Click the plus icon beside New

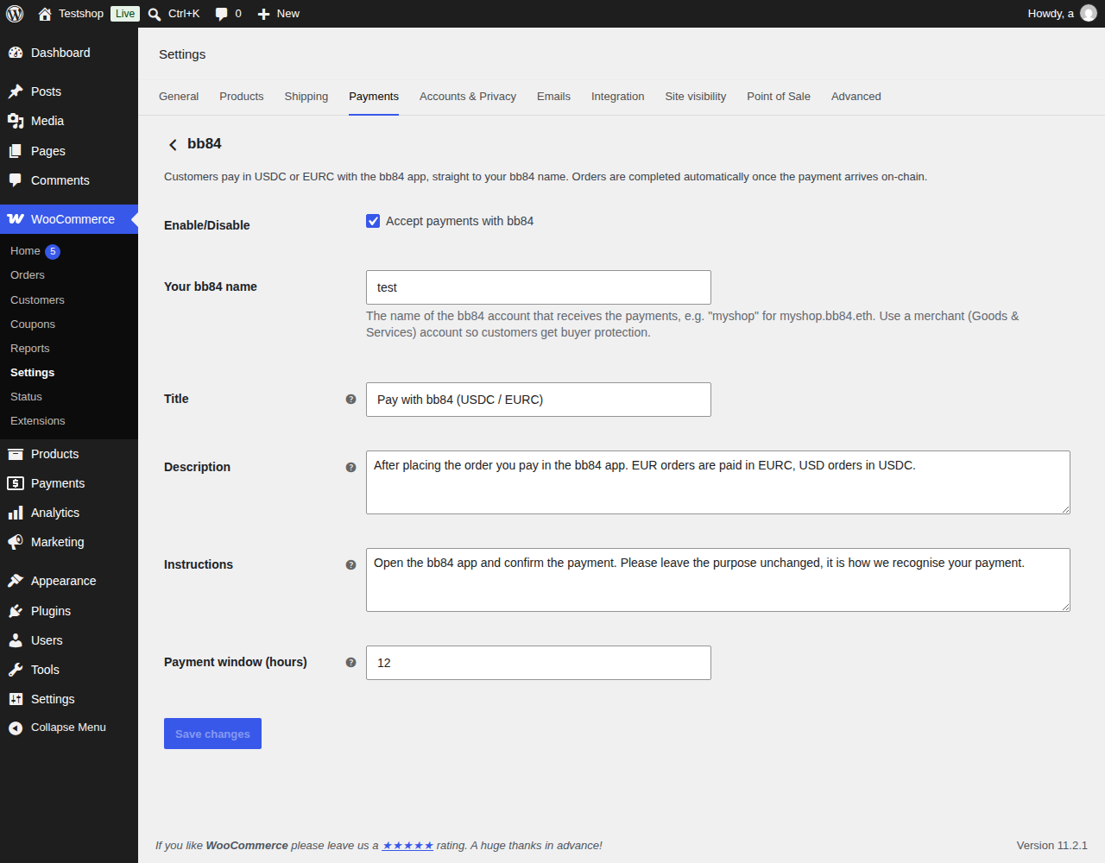pos(264,14)
